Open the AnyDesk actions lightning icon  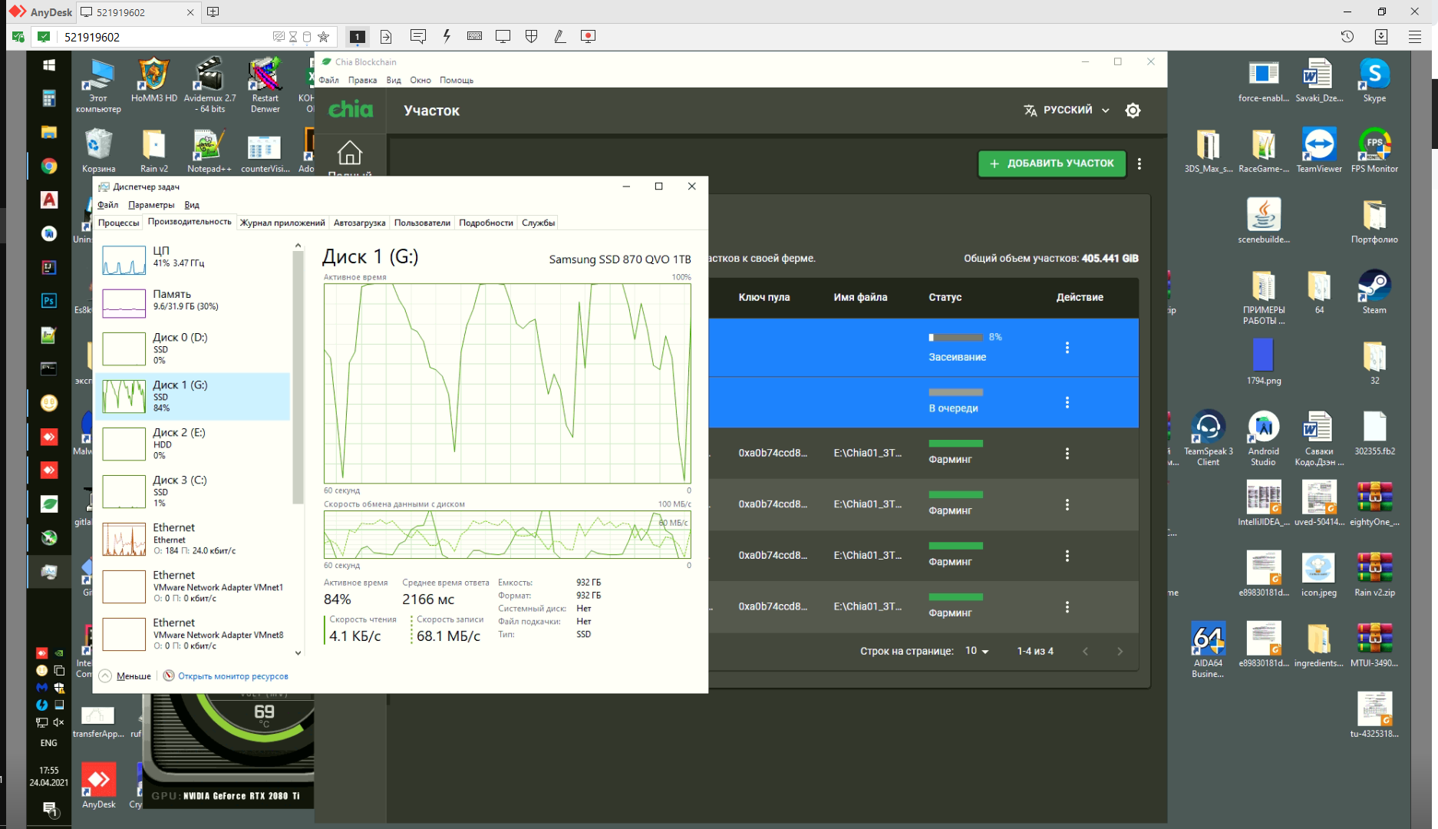pos(447,37)
